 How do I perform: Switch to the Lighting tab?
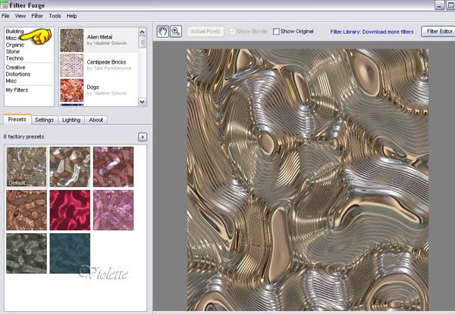[x=71, y=120]
